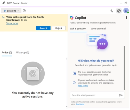Viewport: 130px width, 110px height.
Task: Focus the Describe what you need field
Action: (95, 95)
